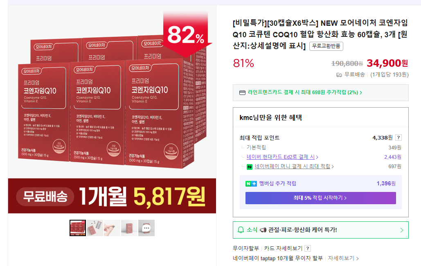Select the first product box thumbnail

(78, 228)
